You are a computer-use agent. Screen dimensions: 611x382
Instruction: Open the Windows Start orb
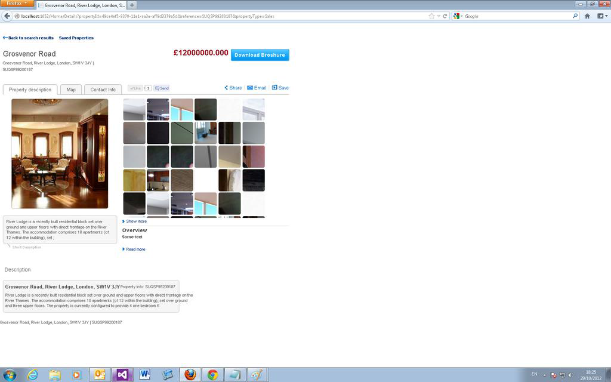click(10, 375)
